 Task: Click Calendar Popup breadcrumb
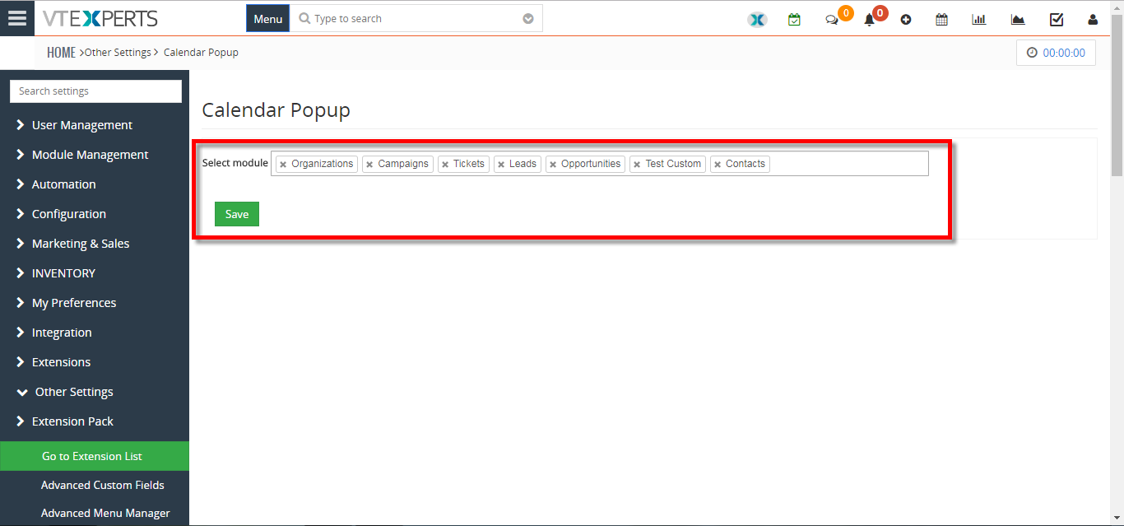point(201,53)
